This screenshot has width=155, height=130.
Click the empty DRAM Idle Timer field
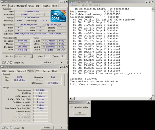[41, 114]
